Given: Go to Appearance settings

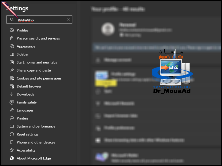Looking at the screenshot, I should 26,46.
